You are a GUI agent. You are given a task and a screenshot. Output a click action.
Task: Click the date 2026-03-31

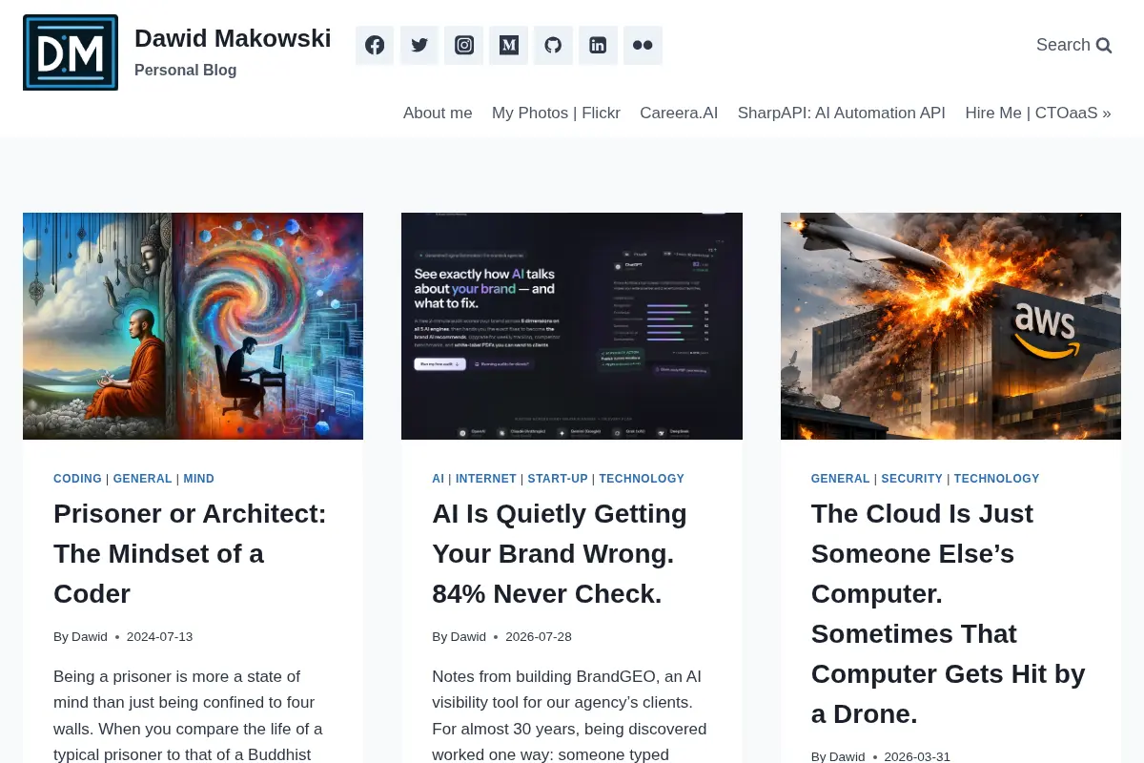[917, 756]
